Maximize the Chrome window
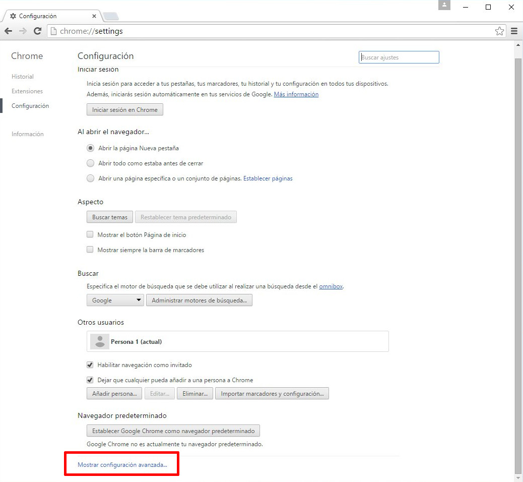The width and height of the screenshot is (523, 482). click(488, 7)
